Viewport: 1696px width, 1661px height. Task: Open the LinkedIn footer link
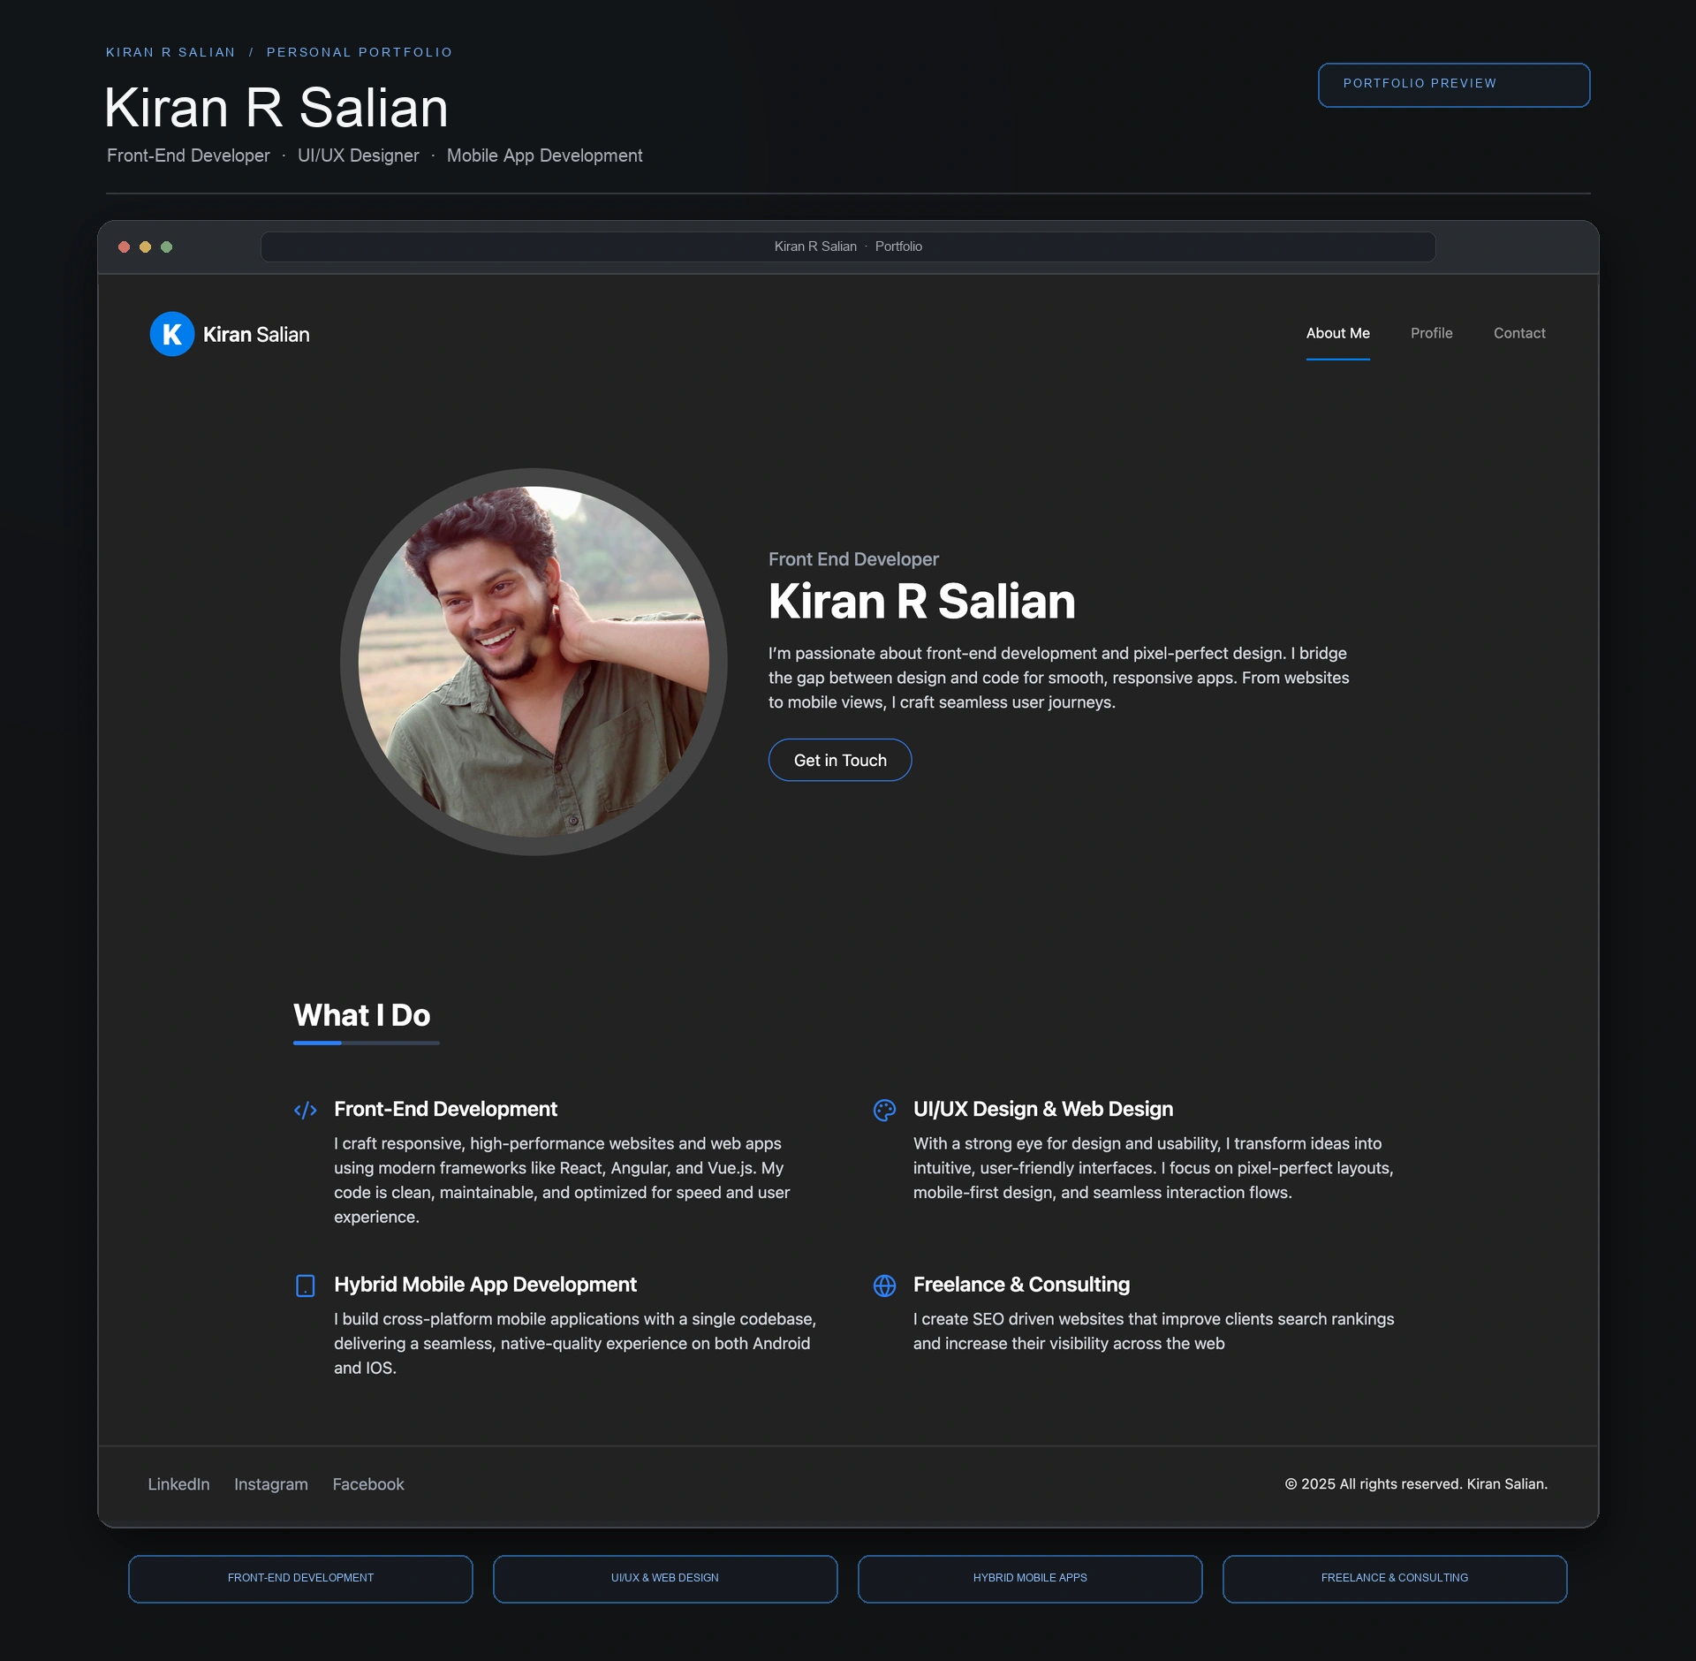point(178,1484)
